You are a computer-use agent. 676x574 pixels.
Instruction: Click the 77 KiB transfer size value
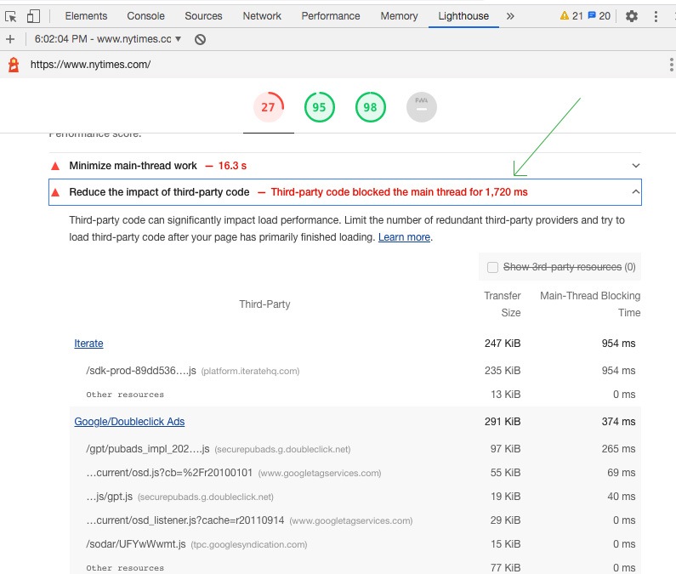pyautogui.click(x=505, y=567)
